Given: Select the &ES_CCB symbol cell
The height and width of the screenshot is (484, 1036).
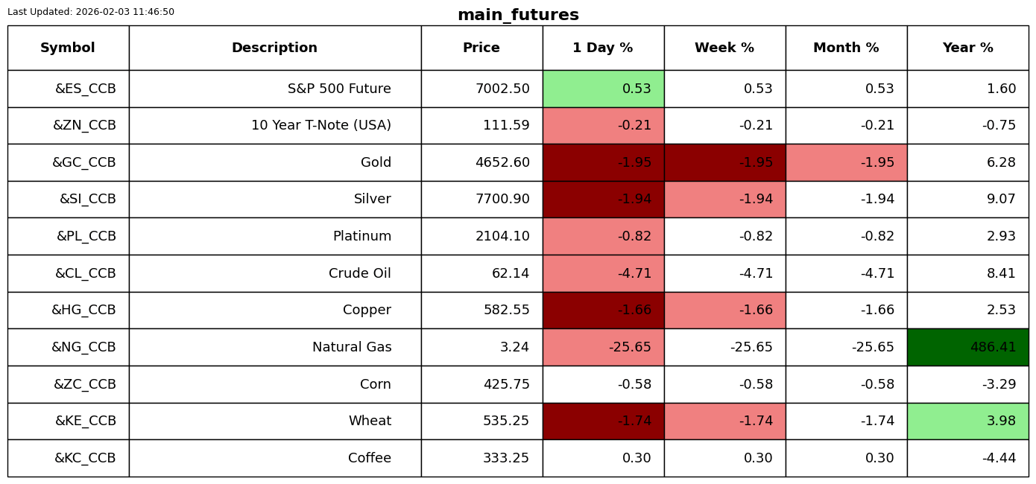Looking at the screenshot, I should (x=85, y=89).
